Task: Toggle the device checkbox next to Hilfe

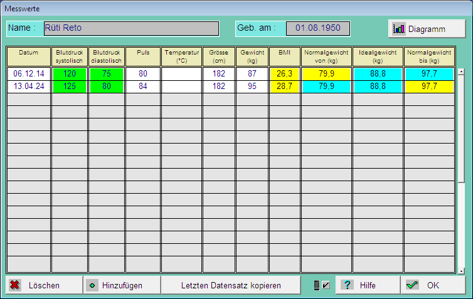Action: (321, 285)
